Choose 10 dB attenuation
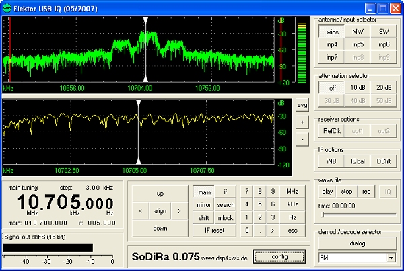The width and height of the screenshot is (404, 271). pos(358,88)
